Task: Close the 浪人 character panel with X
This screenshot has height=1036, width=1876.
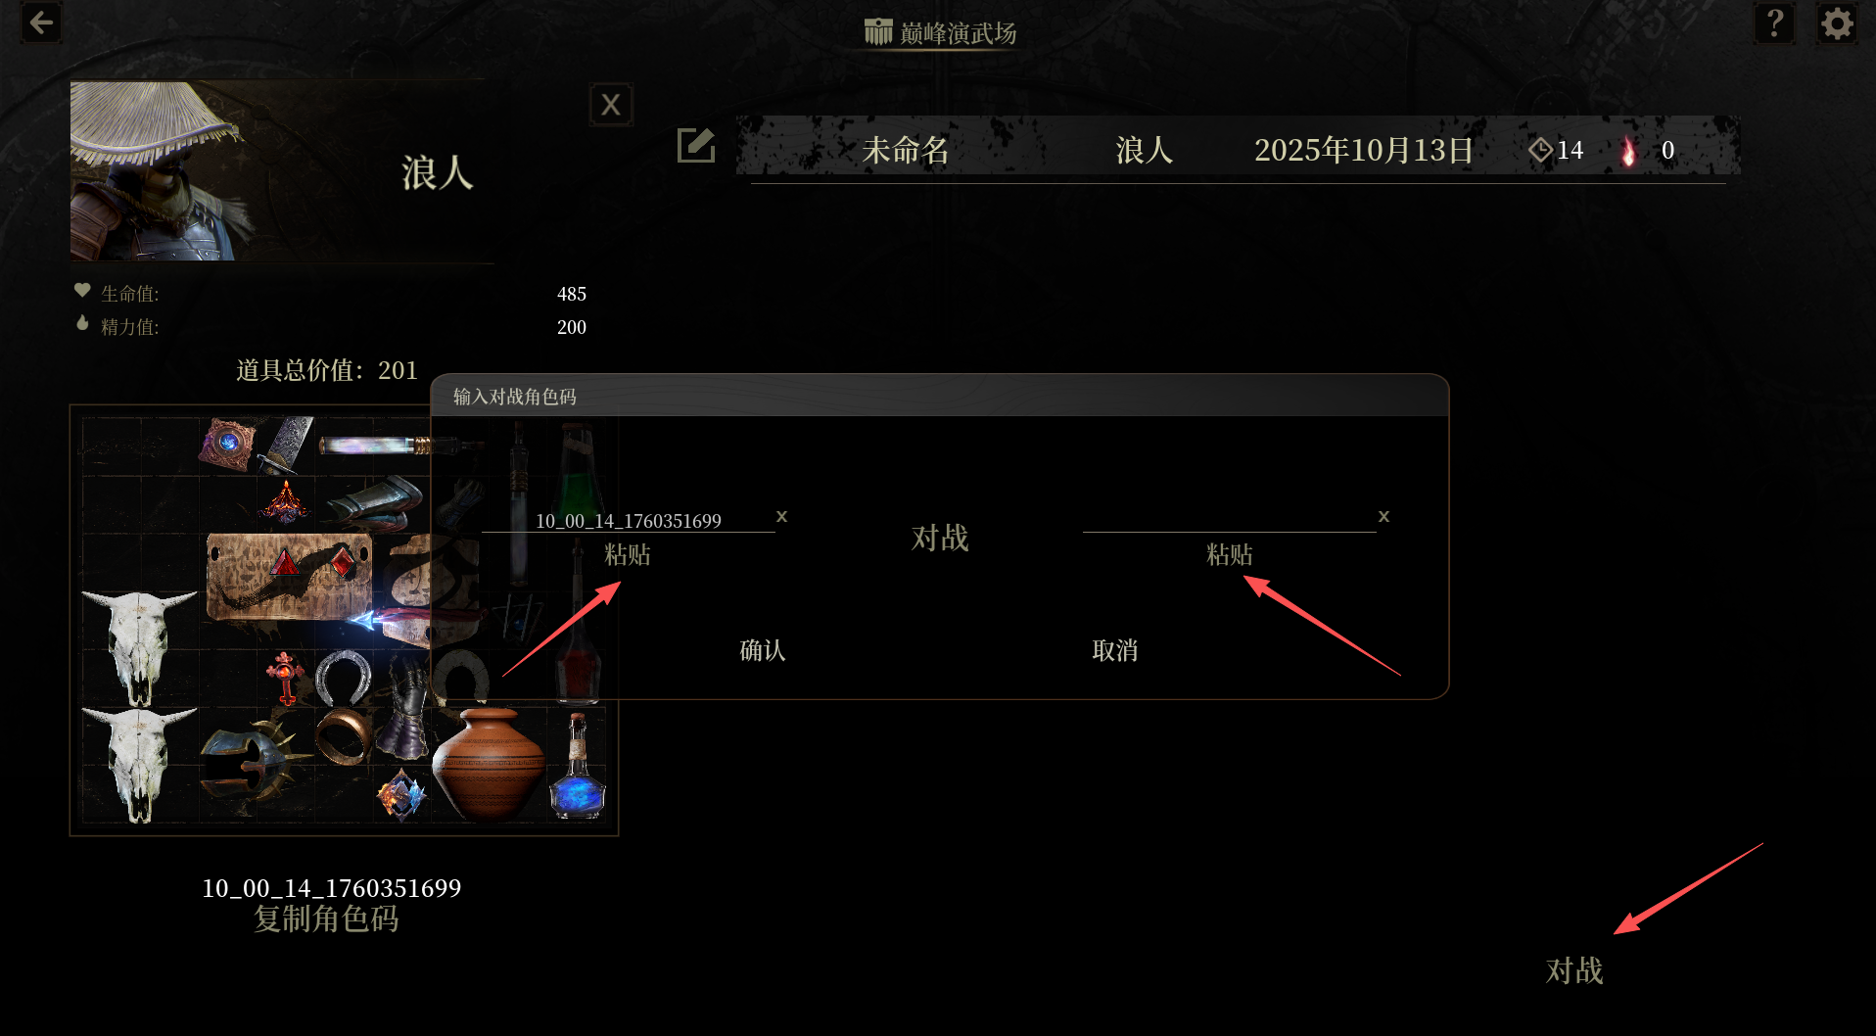Action: (x=611, y=105)
